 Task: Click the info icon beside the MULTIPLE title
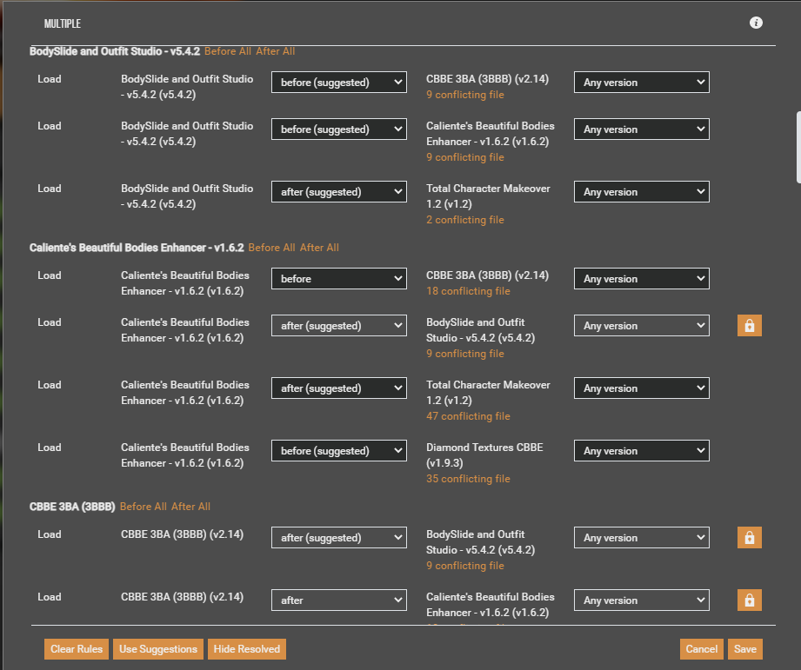(756, 23)
